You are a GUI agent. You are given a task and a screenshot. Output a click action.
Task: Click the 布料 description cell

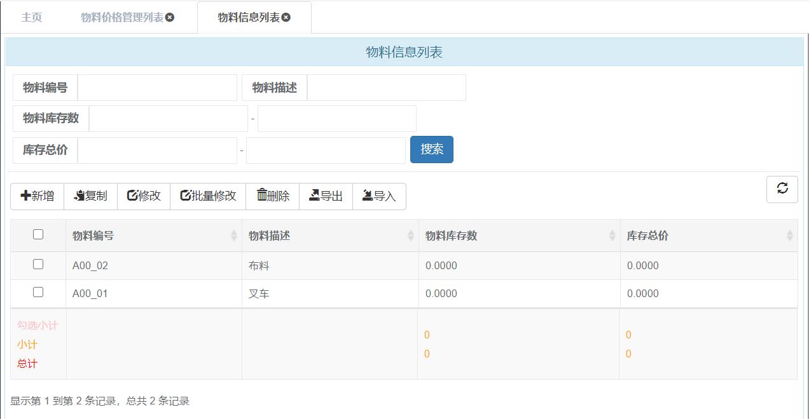pos(330,265)
